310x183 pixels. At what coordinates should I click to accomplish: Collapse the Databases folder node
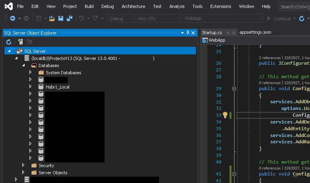pos(23,65)
